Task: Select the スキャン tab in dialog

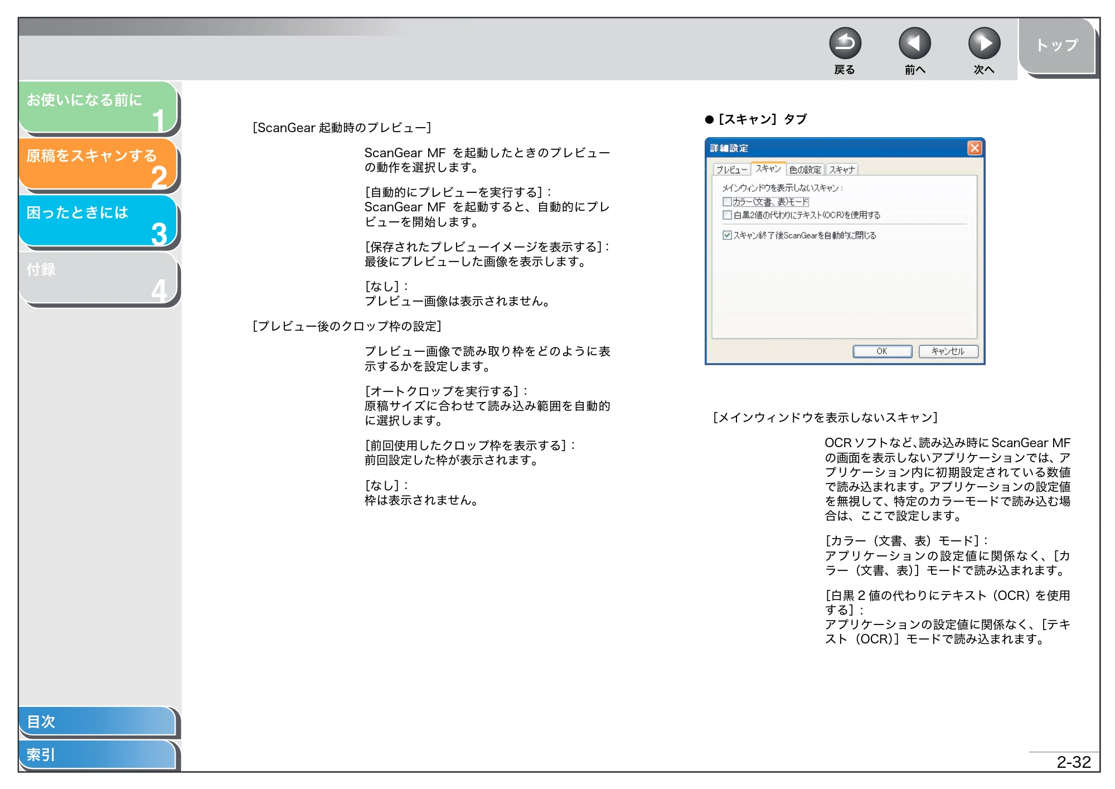Action: tap(768, 168)
